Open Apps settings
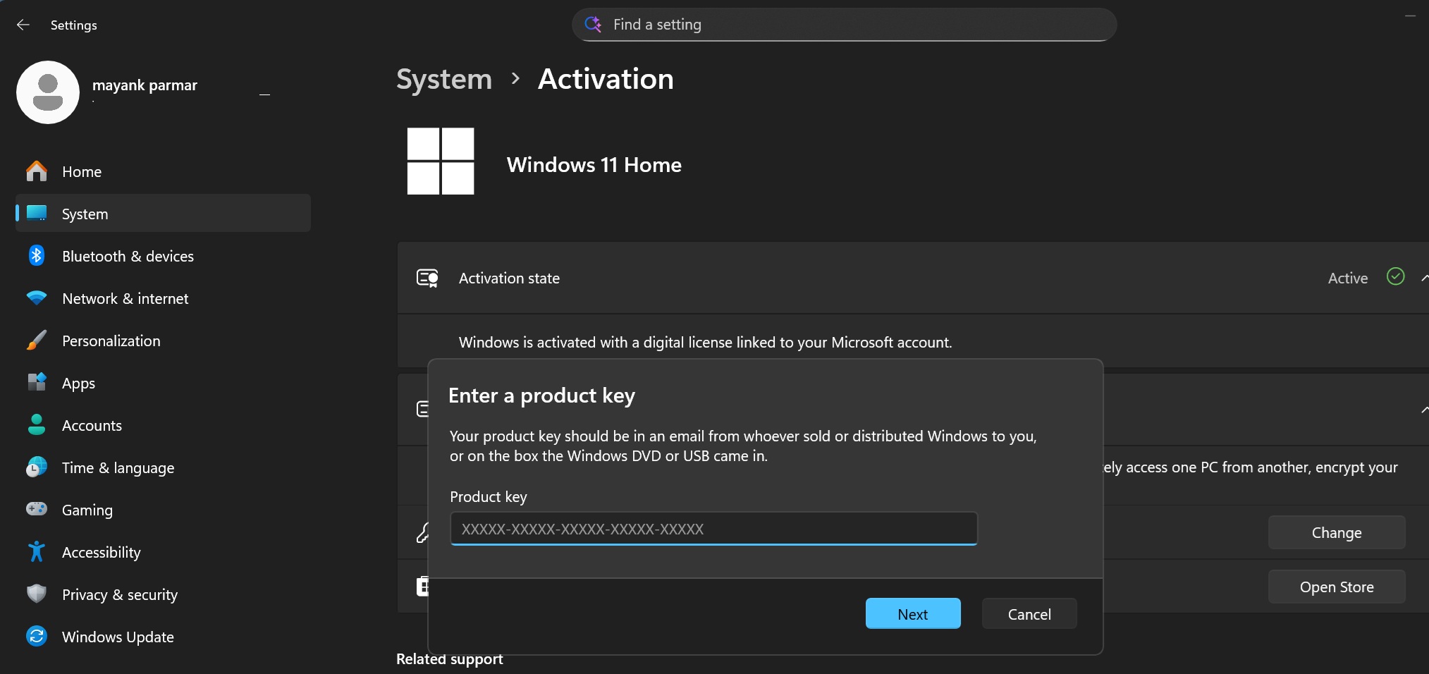Screen dimensions: 1429x674 (x=163, y=383)
